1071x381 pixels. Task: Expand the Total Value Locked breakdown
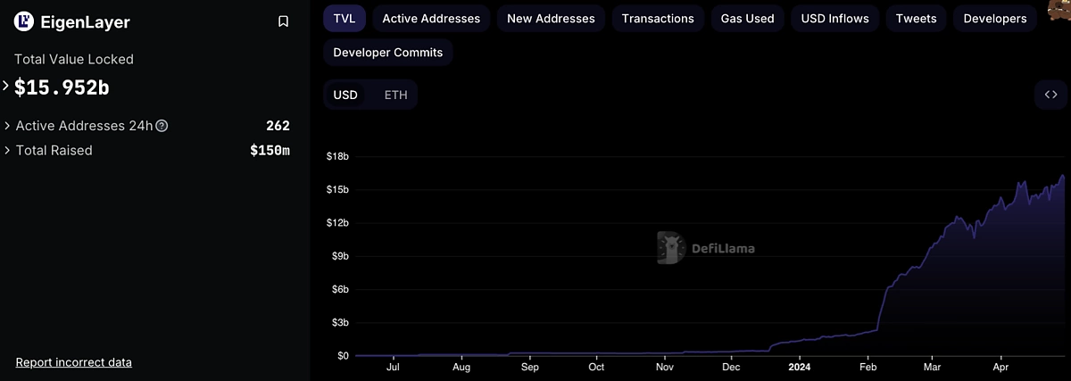[x=6, y=87]
